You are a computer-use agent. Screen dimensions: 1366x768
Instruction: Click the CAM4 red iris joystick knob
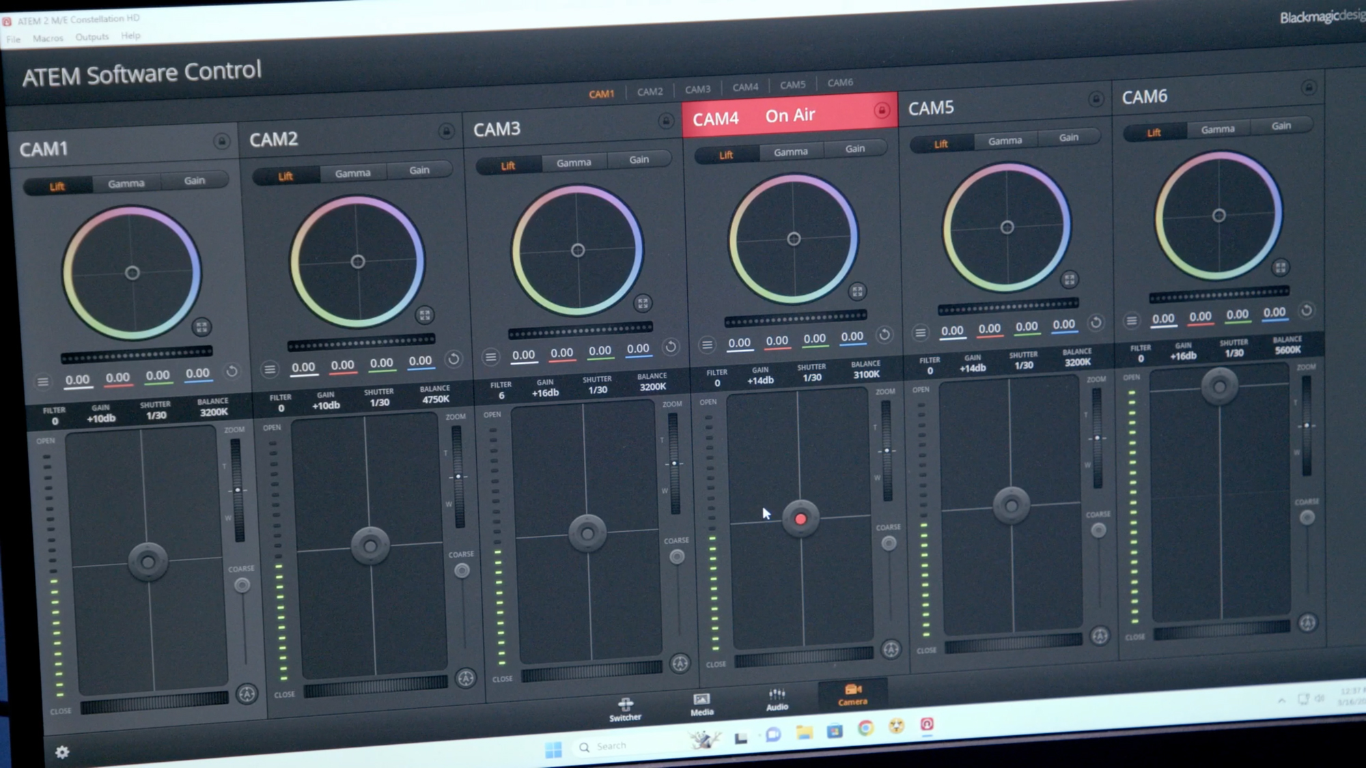[800, 520]
